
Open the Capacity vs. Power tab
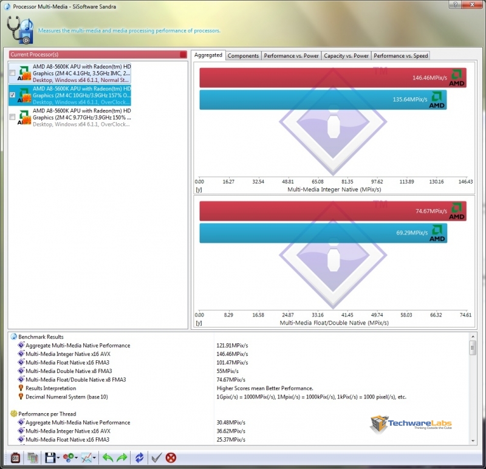[346, 56]
